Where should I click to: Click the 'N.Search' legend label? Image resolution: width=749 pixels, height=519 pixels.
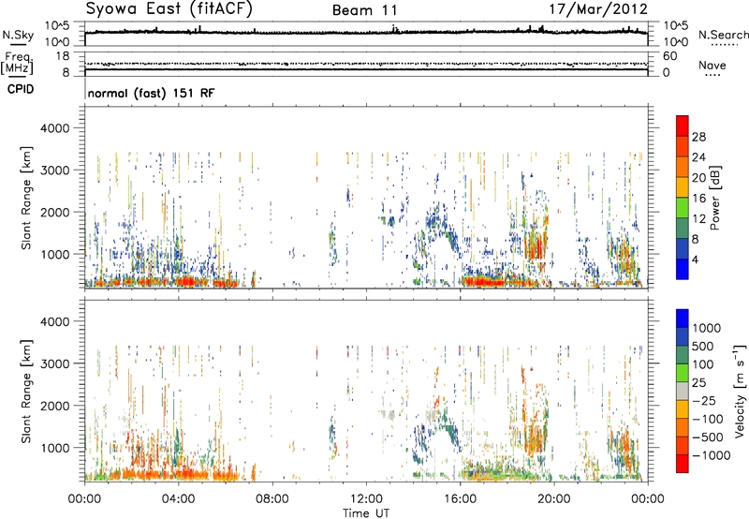[723, 35]
